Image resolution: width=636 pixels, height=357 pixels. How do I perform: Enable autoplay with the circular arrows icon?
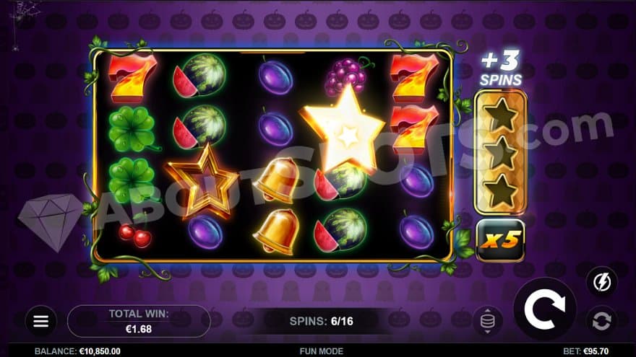pyautogui.click(x=602, y=322)
